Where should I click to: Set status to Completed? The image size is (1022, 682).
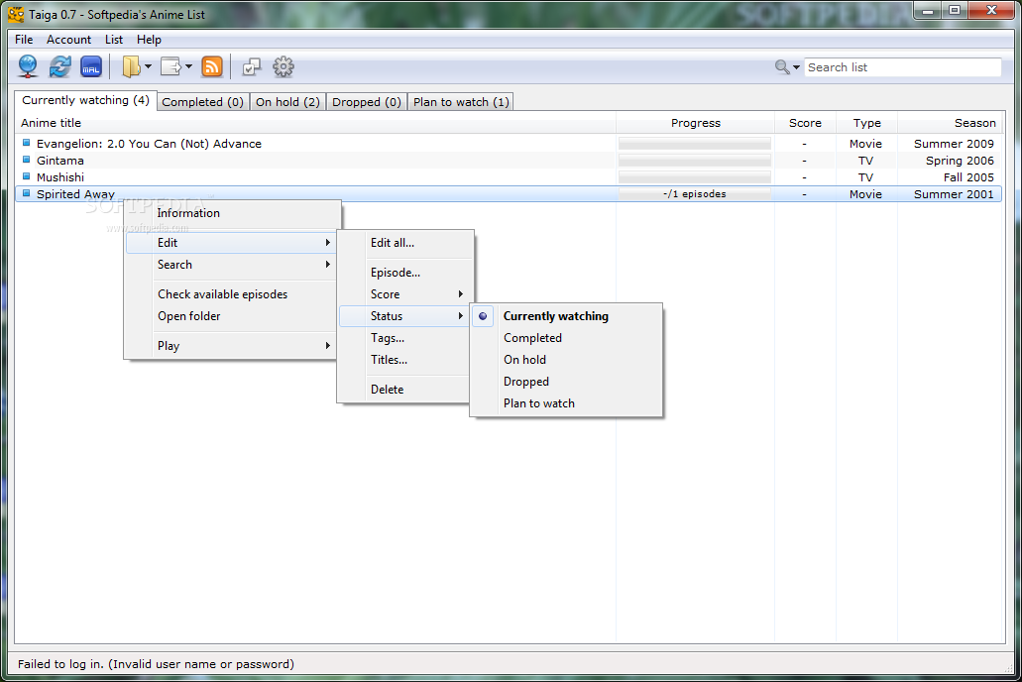[x=566, y=338]
